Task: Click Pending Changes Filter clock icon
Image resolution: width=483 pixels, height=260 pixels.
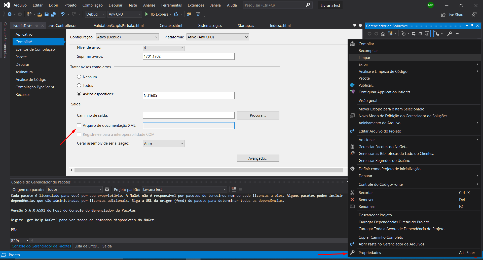Action: (403, 34)
